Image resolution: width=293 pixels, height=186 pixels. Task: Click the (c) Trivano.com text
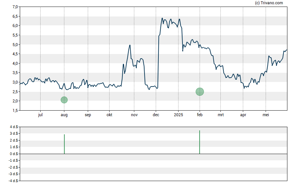pos(269,3)
